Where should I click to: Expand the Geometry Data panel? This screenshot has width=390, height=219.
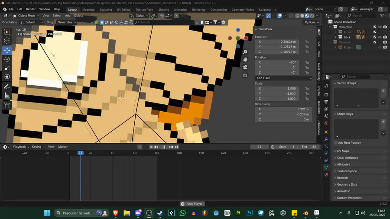[x=347, y=184]
